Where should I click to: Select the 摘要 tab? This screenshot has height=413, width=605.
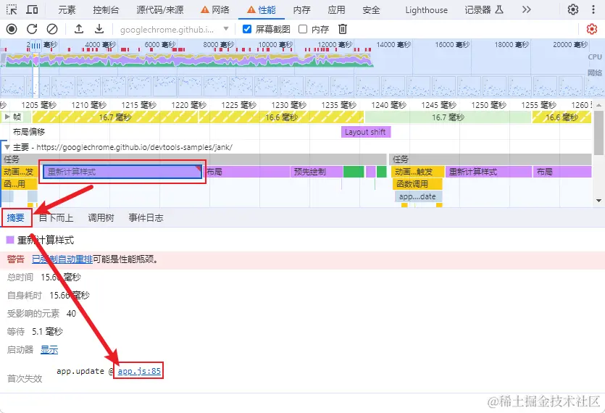pyautogui.click(x=16, y=217)
